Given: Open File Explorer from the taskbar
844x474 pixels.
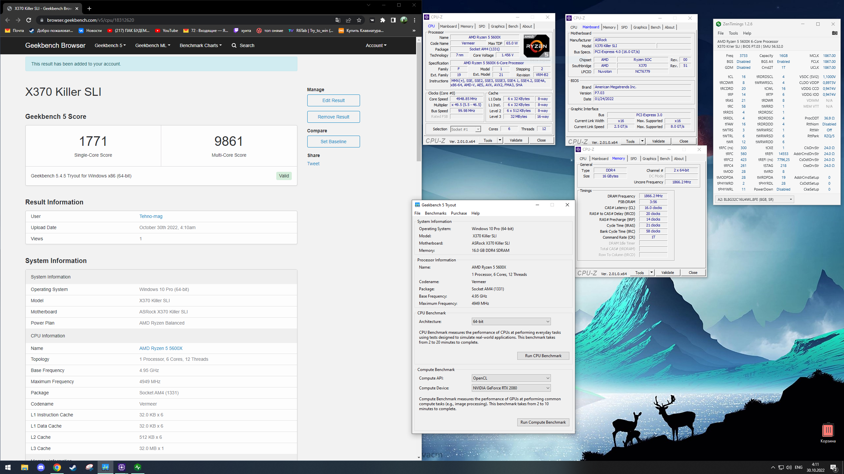Looking at the screenshot, I should point(24,467).
